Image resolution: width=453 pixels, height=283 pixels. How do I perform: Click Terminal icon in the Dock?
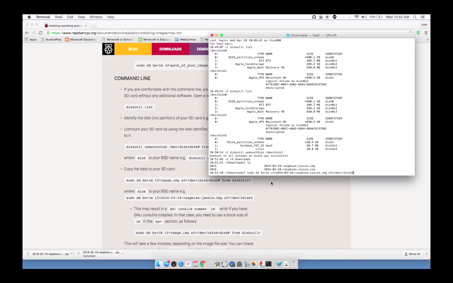point(268,264)
